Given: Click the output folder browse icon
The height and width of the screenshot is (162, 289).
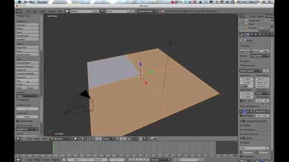Looking at the screenshot, I should pyautogui.click(x=267, y=148).
